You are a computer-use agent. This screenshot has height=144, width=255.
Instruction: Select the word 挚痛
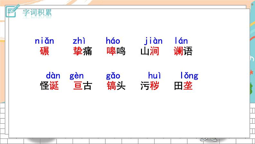[83, 51]
